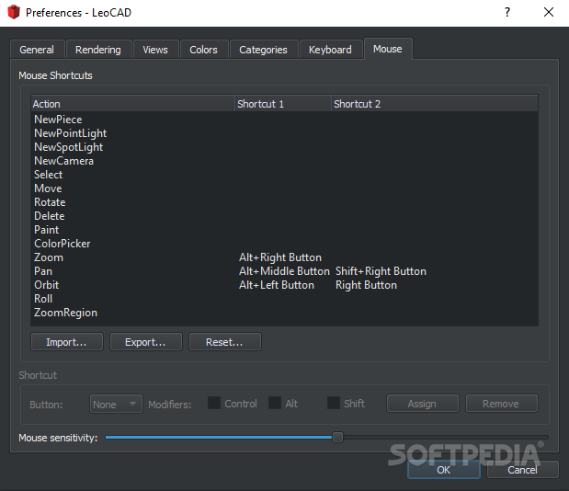Select the ColorPicker action row
The width and height of the screenshot is (569, 491).
coord(284,244)
